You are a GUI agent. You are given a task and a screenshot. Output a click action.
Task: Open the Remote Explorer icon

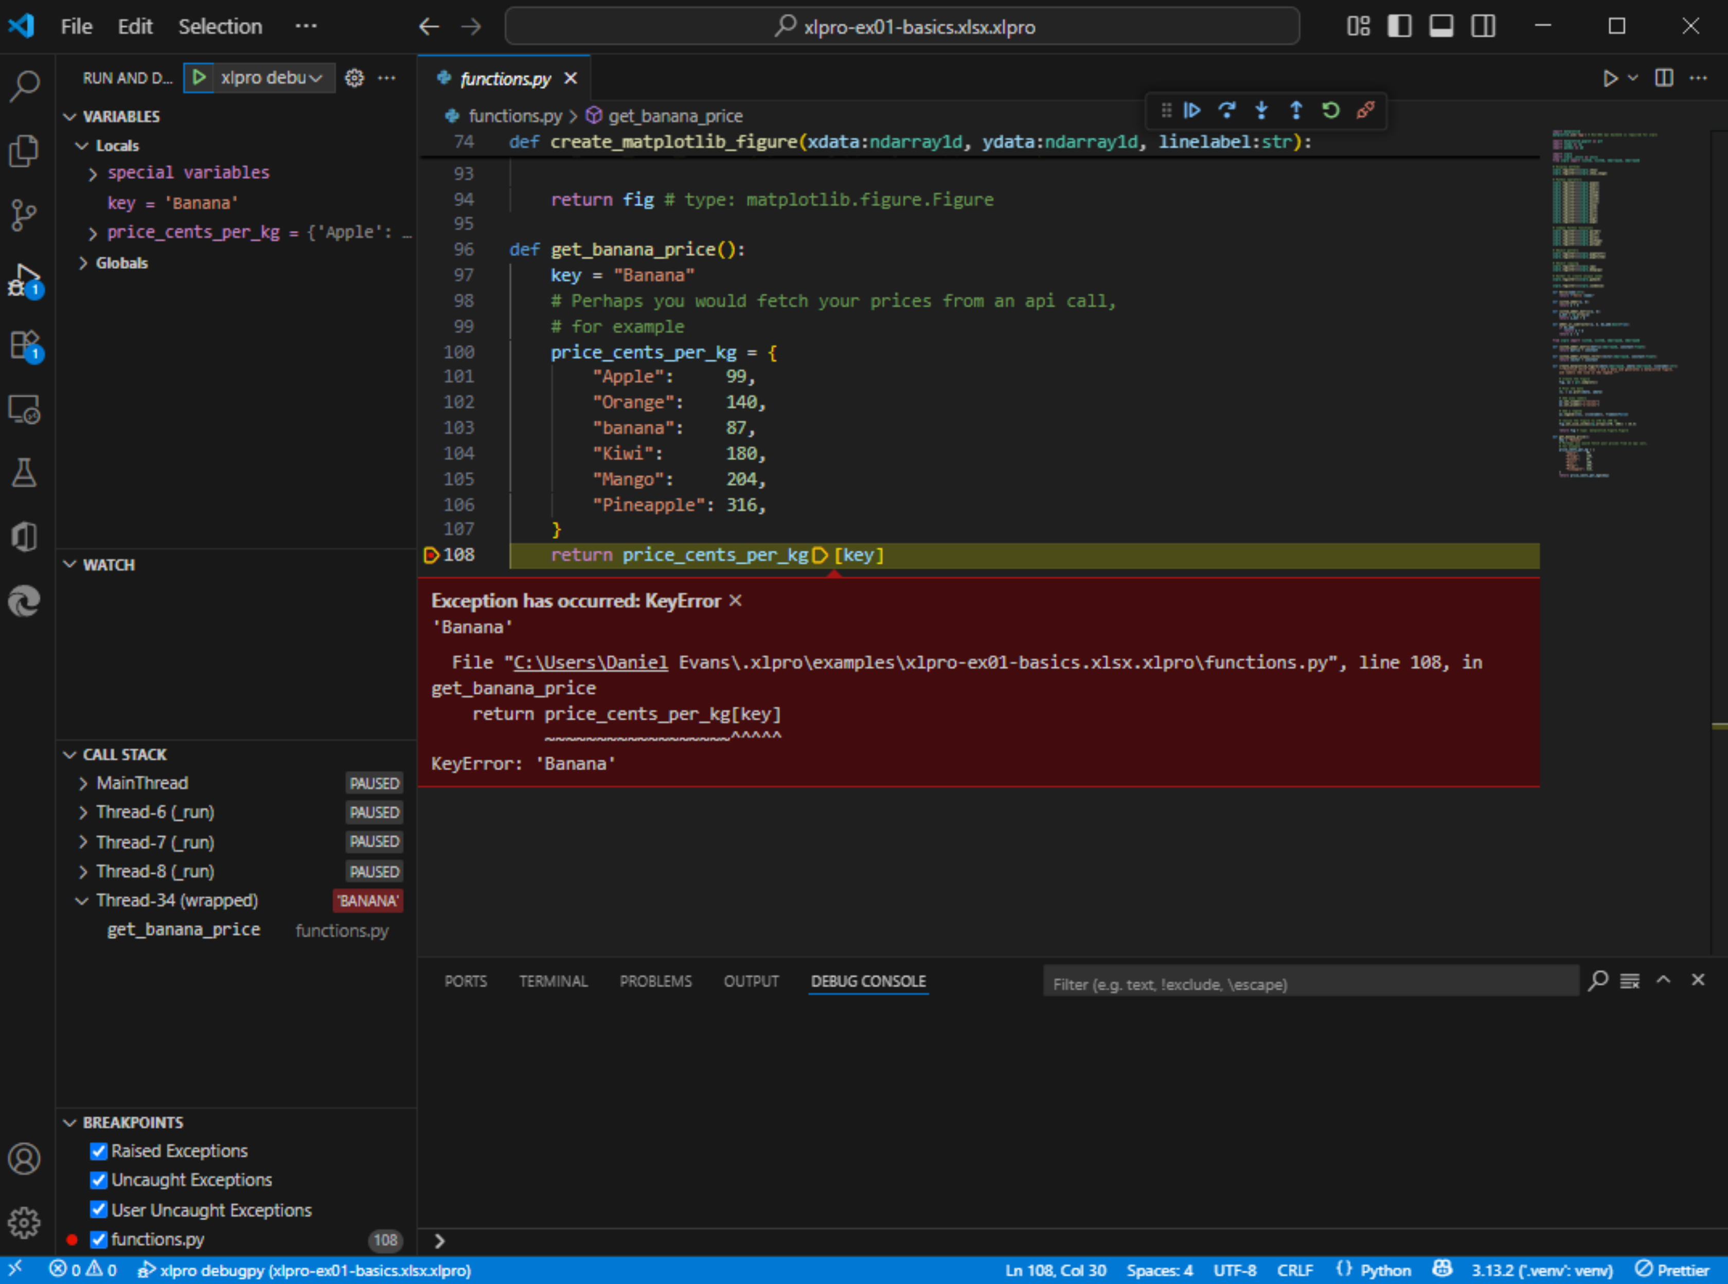[x=24, y=409]
